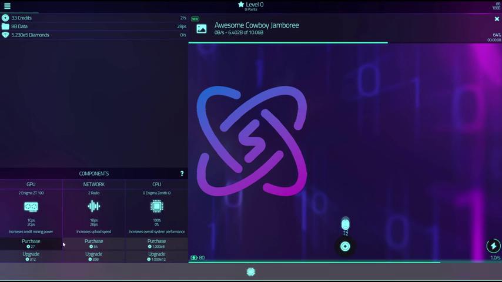Click the 64% upload percentage
The width and height of the screenshot is (502, 282).
coord(497,35)
